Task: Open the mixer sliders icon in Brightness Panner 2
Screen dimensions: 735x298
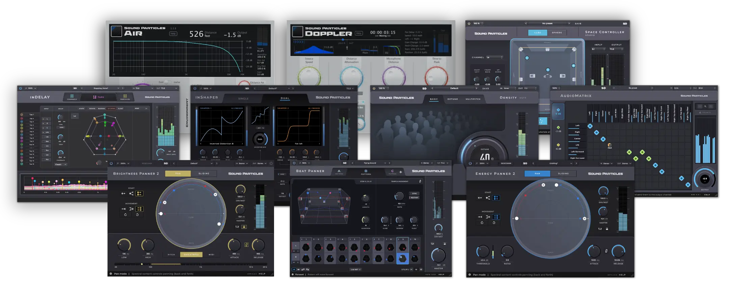Action: coord(237,227)
